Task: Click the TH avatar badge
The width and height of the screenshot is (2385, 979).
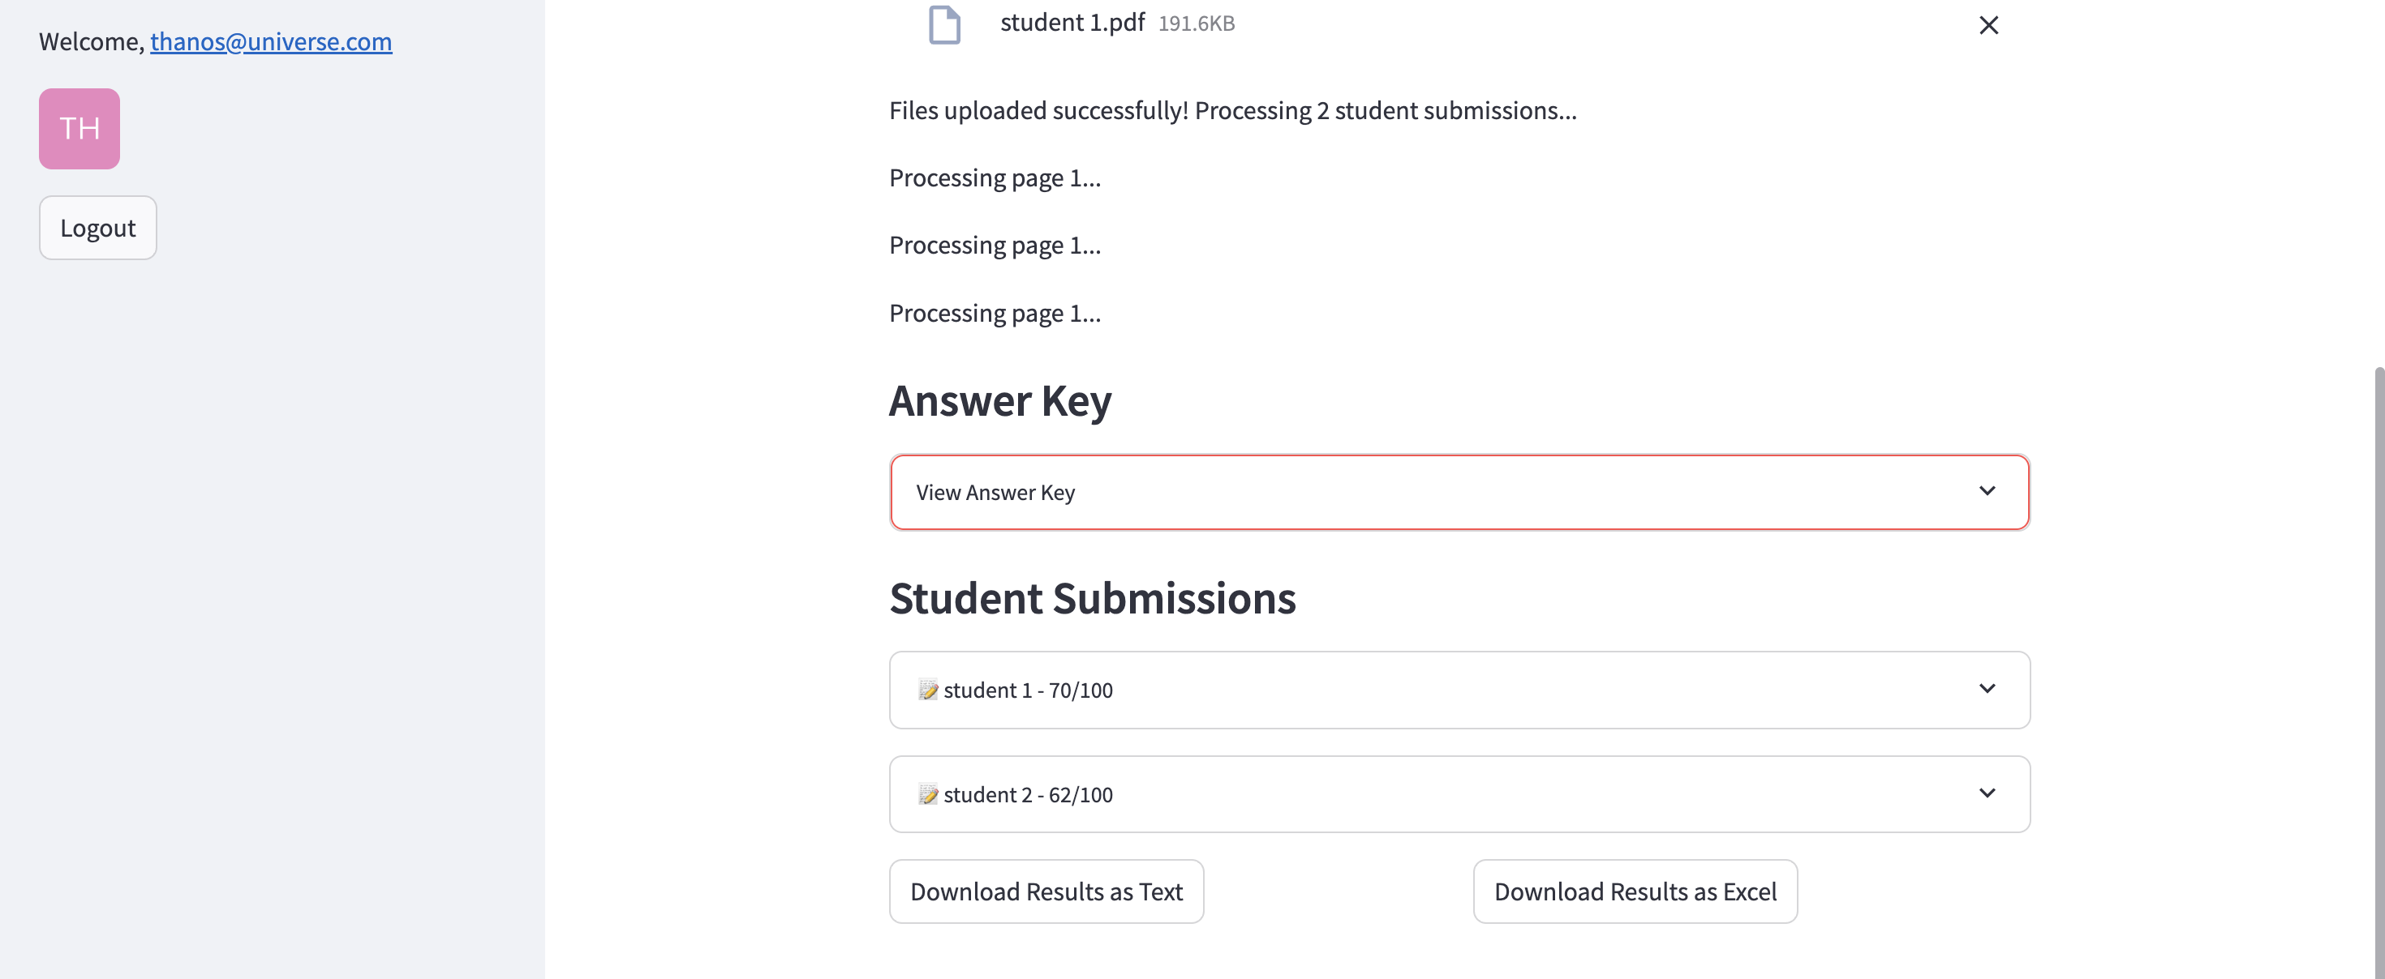Action: (79, 129)
